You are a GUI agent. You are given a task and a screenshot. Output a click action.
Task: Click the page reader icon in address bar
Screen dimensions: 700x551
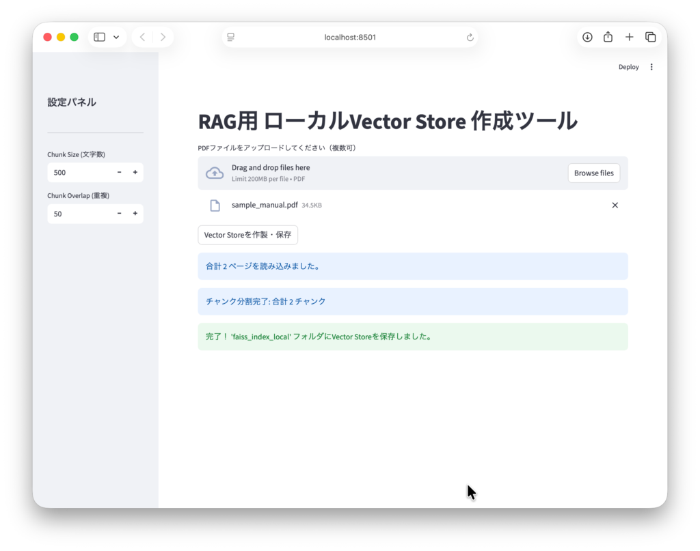click(x=231, y=37)
